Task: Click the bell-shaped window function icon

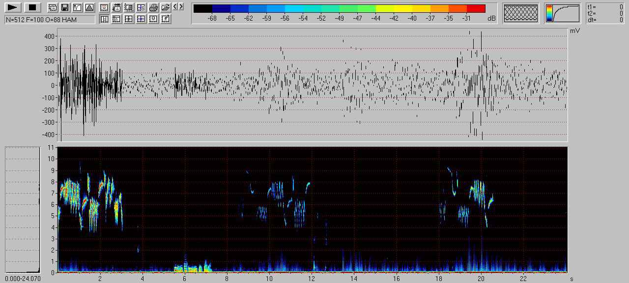Action: pos(89,7)
